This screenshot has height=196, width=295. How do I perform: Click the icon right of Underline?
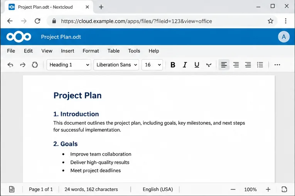(x=209, y=65)
